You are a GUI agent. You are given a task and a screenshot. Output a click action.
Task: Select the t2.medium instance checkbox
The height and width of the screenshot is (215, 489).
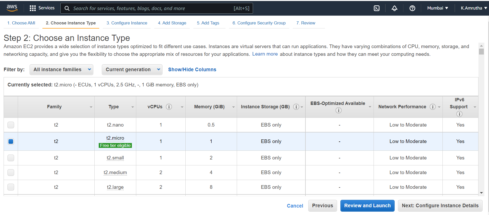coord(11,173)
